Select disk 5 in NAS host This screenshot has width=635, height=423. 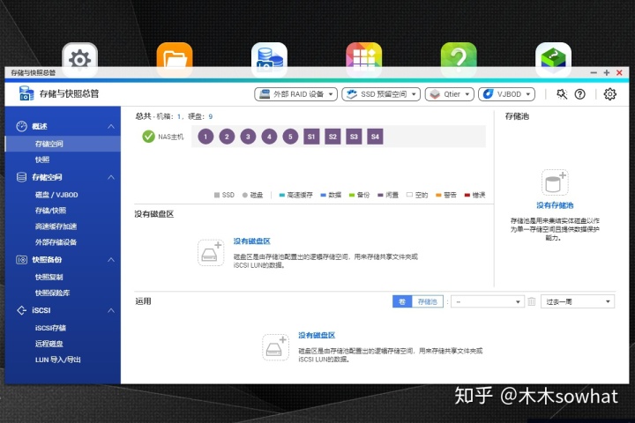[290, 137]
